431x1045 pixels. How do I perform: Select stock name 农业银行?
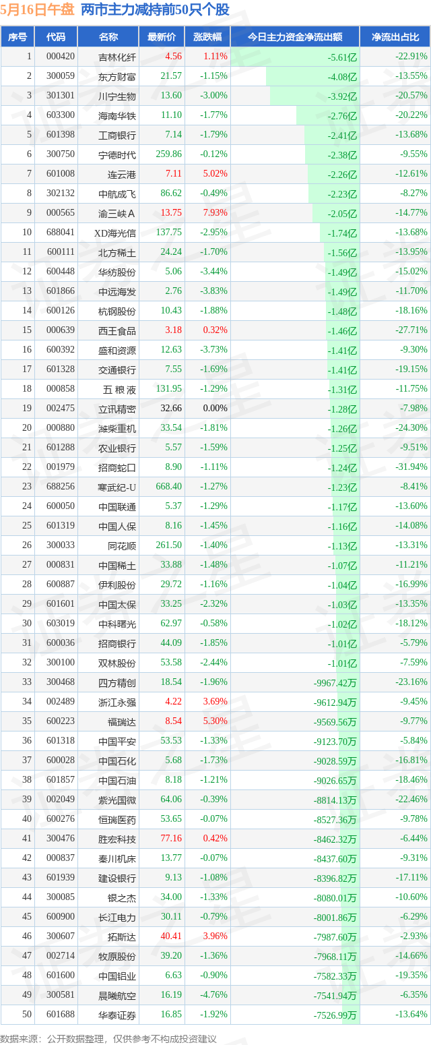point(117,448)
